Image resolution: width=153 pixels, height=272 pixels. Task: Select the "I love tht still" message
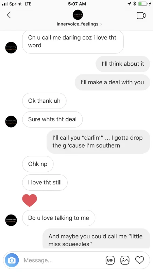(45, 183)
